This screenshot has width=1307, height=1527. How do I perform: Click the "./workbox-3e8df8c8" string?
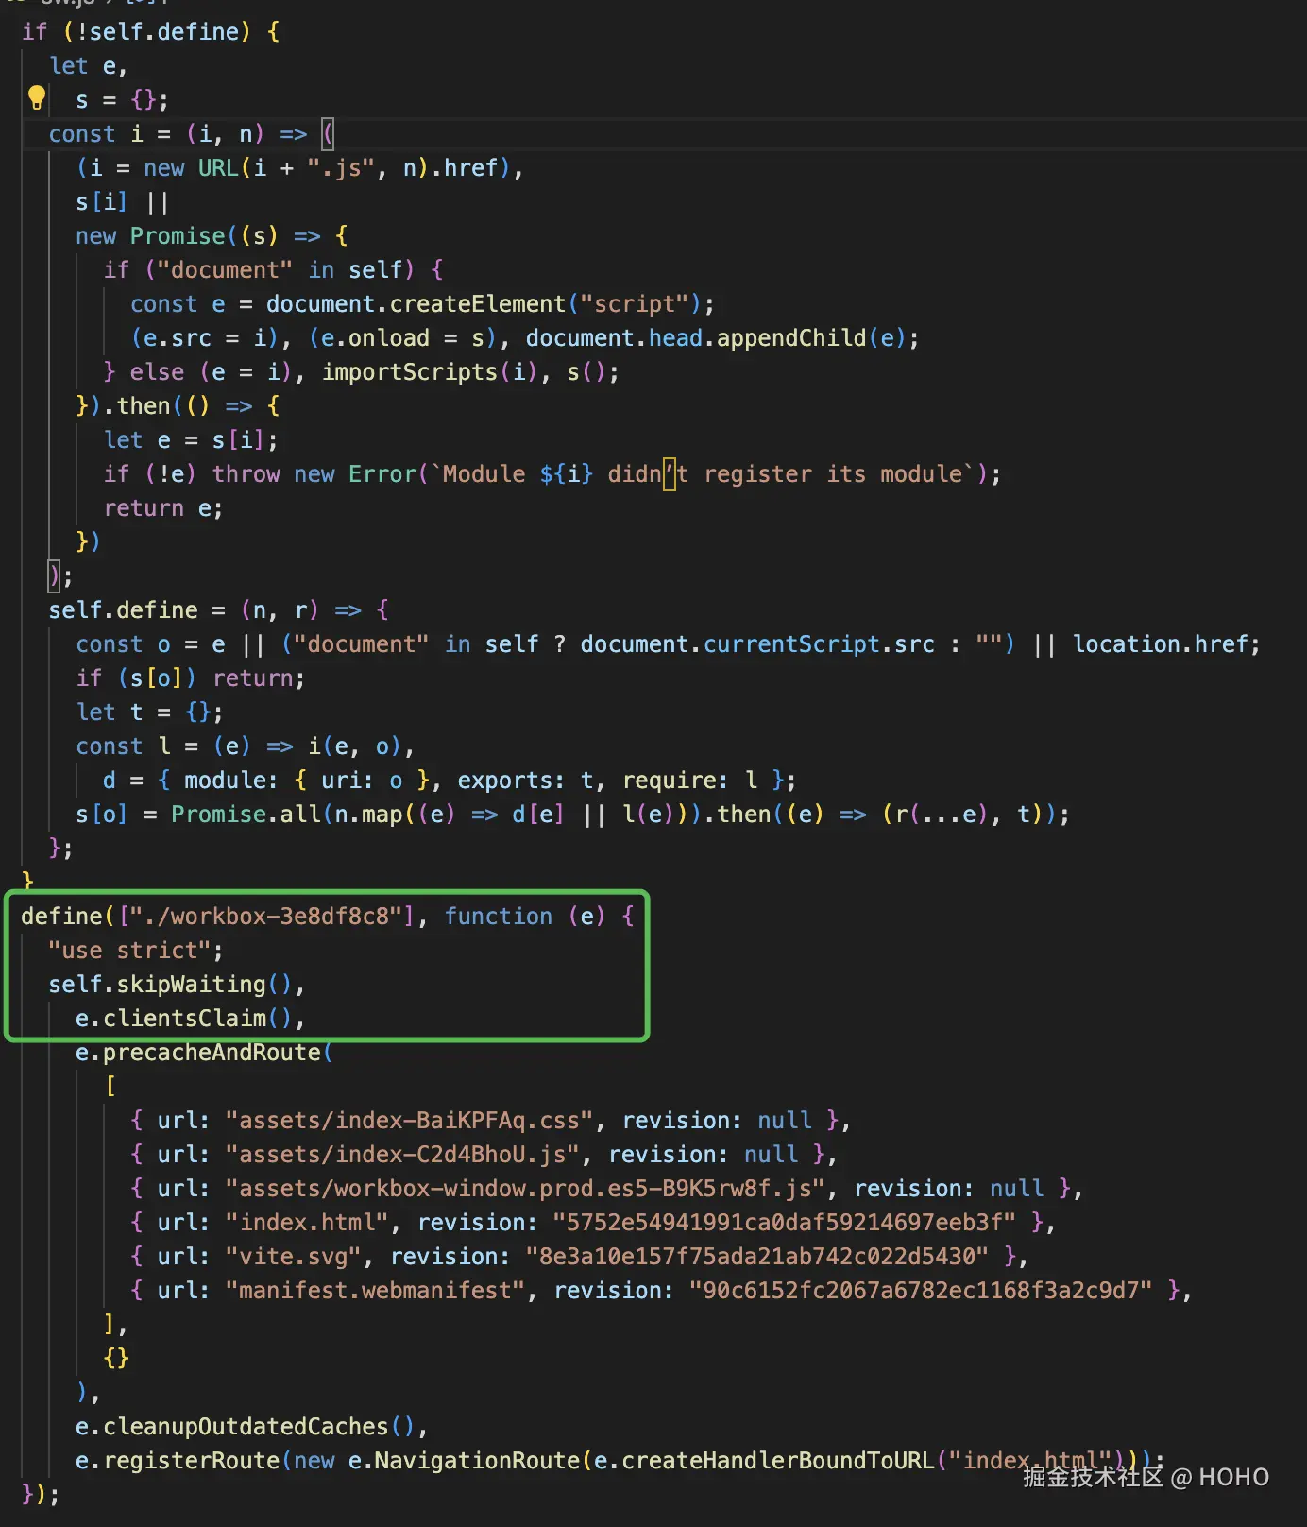coord(266,917)
